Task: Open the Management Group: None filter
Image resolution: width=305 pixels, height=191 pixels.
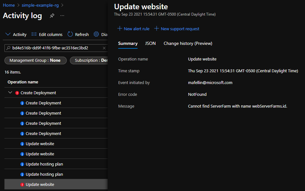Action: [35, 60]
